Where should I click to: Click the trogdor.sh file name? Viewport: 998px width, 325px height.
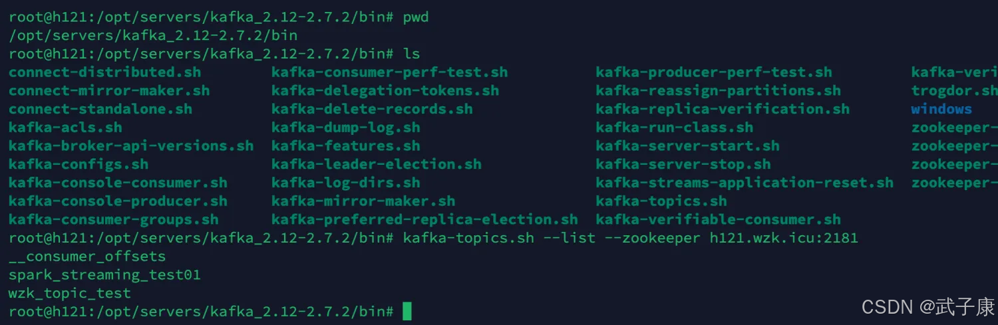tap(955, 91)
